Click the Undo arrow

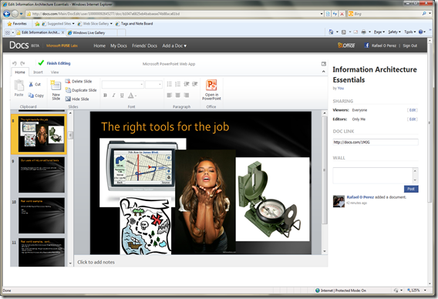[14, 63]
